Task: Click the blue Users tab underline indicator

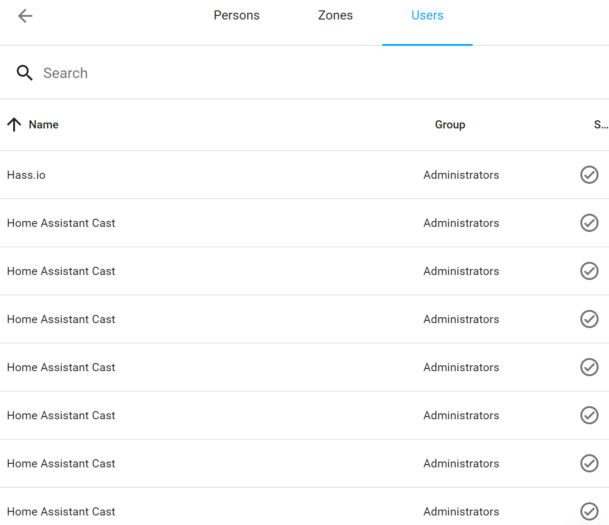Action: (x=427, y=44)
